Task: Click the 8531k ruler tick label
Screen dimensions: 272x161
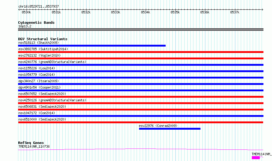Action: click(56, 12)
